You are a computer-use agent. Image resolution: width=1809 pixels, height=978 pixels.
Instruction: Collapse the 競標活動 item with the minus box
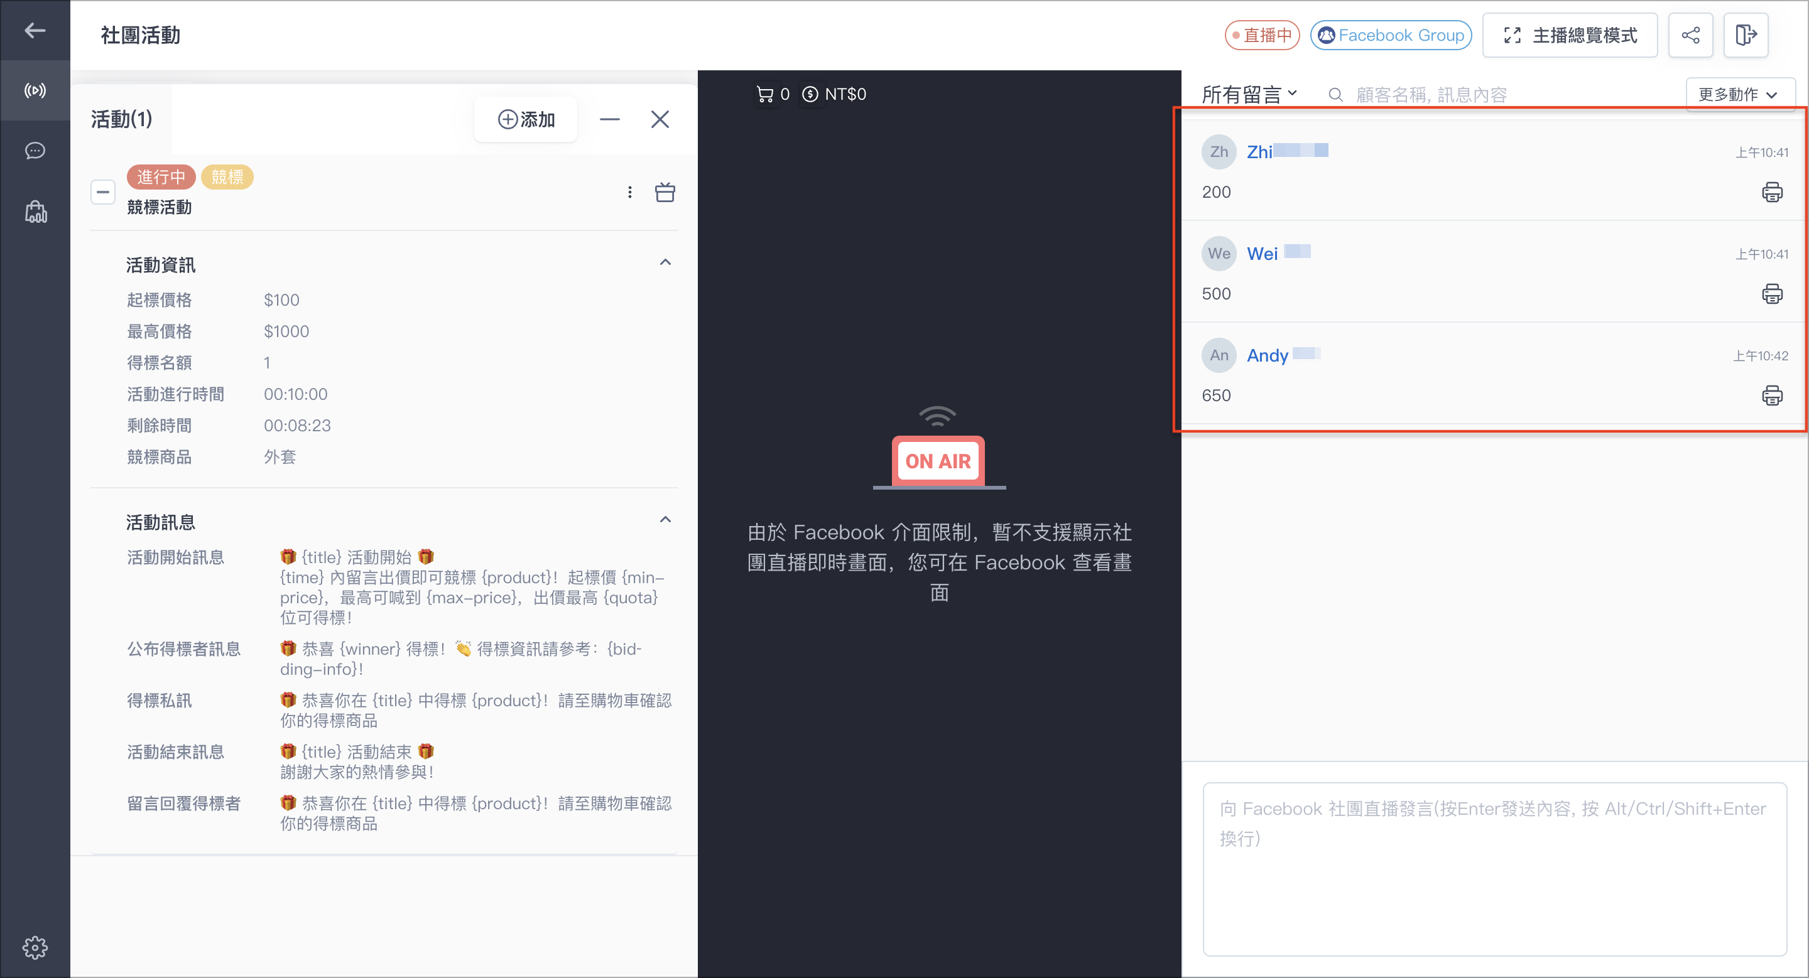[x=102, y=191]
